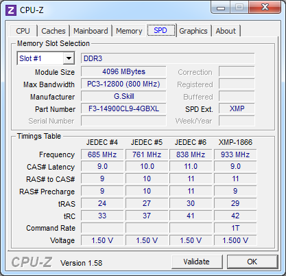Open the Slot #1 dropdown arrow
Image resolution: width=286 pixels, height=276 pixels.
pyautogui.click(x=69, y=58)
